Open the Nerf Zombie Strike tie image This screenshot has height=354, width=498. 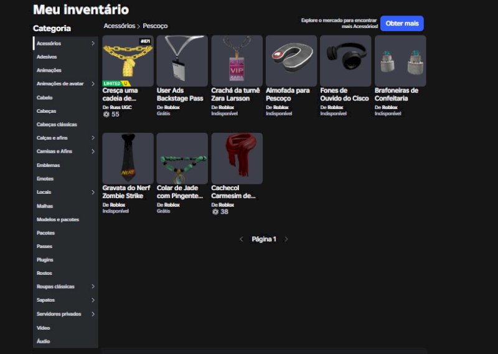pos(128,158)
